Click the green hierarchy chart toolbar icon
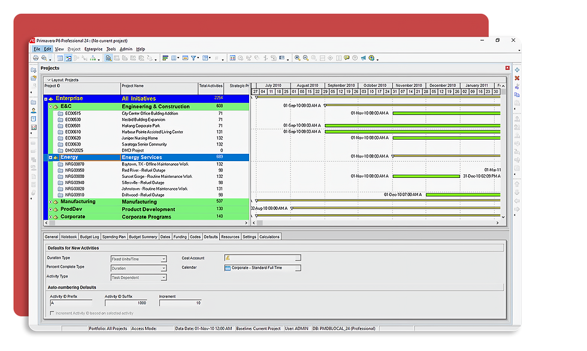Image resolution: width=587 pixels, height=351 pixels. 92,58
